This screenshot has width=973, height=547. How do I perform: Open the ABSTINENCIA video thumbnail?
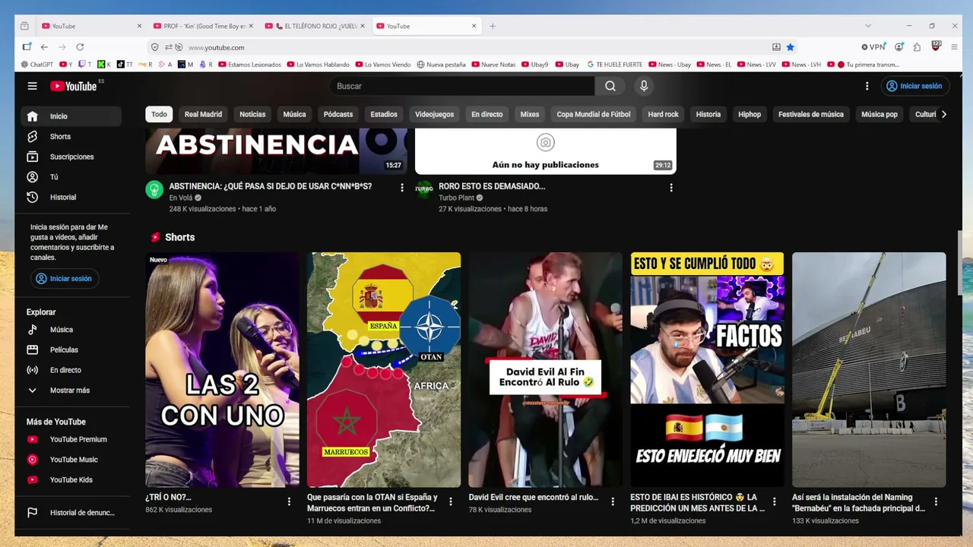tap(276, 151)
